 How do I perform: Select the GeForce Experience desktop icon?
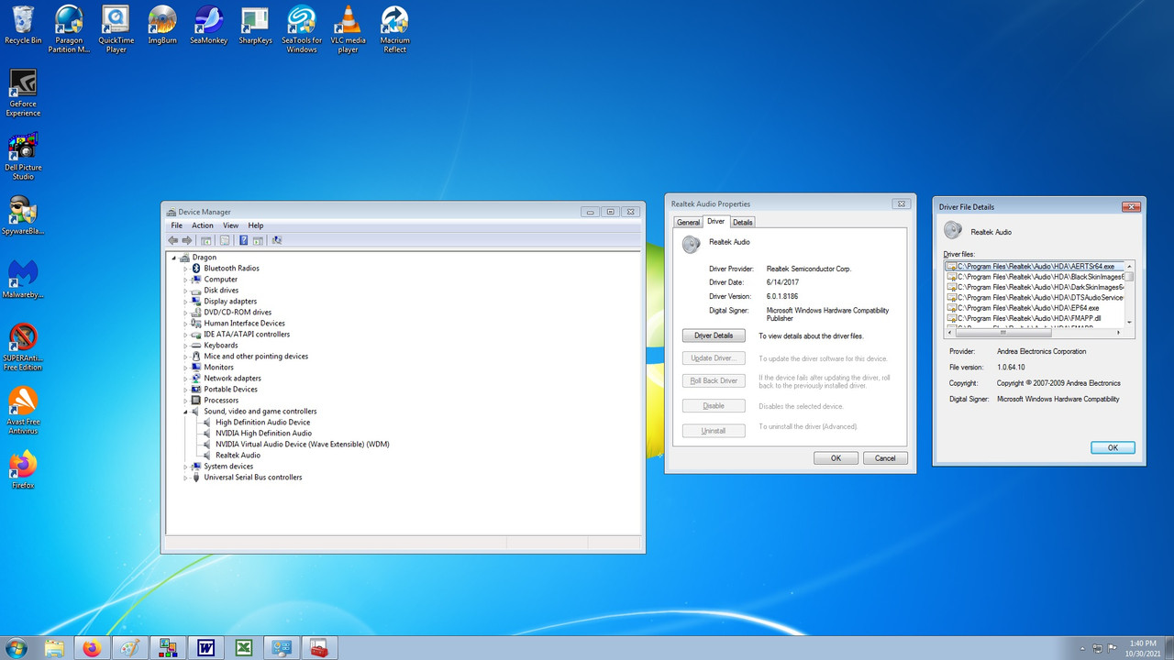(x=23, y=93)
